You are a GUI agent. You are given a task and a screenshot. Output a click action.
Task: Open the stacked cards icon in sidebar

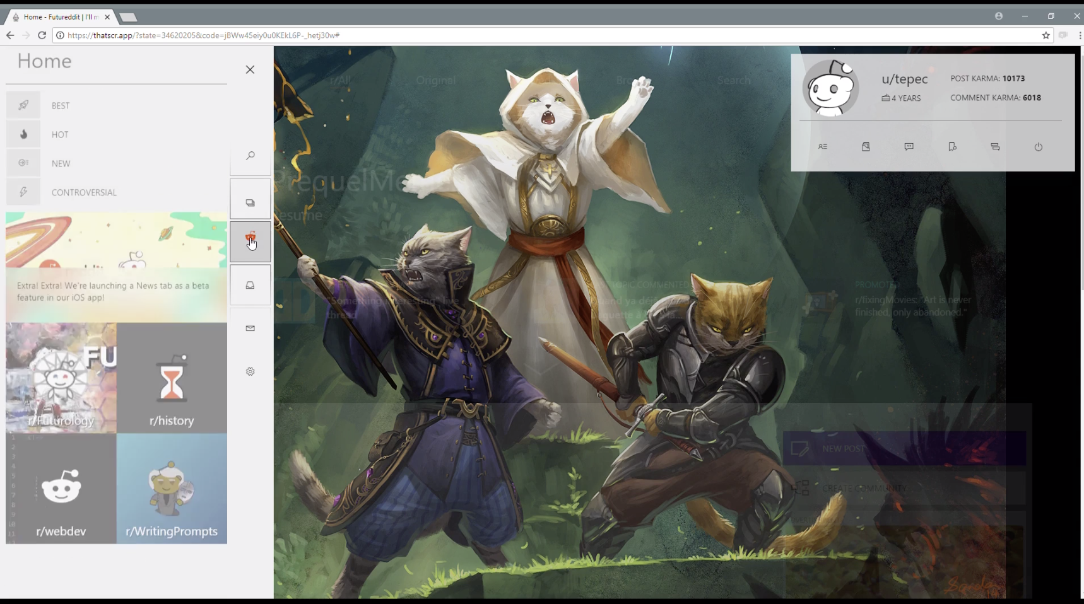tap(250, 202)
